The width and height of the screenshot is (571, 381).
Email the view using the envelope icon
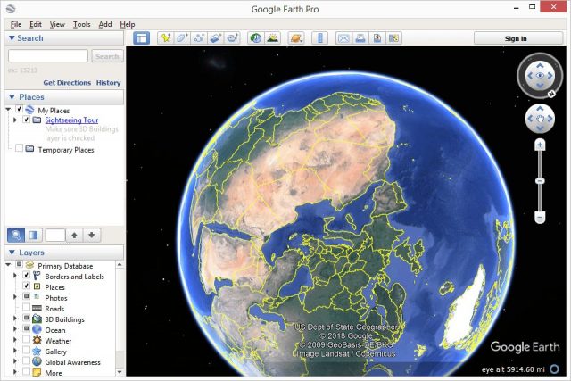point(343,38)
